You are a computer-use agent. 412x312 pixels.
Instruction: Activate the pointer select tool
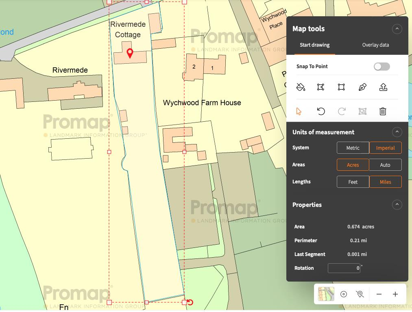[x=299, y=111]
